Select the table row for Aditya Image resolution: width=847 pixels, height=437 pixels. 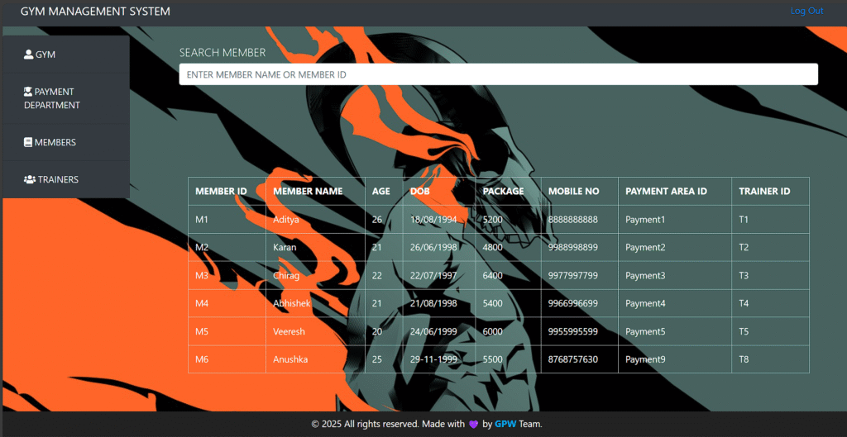click(x=498, y=220)
